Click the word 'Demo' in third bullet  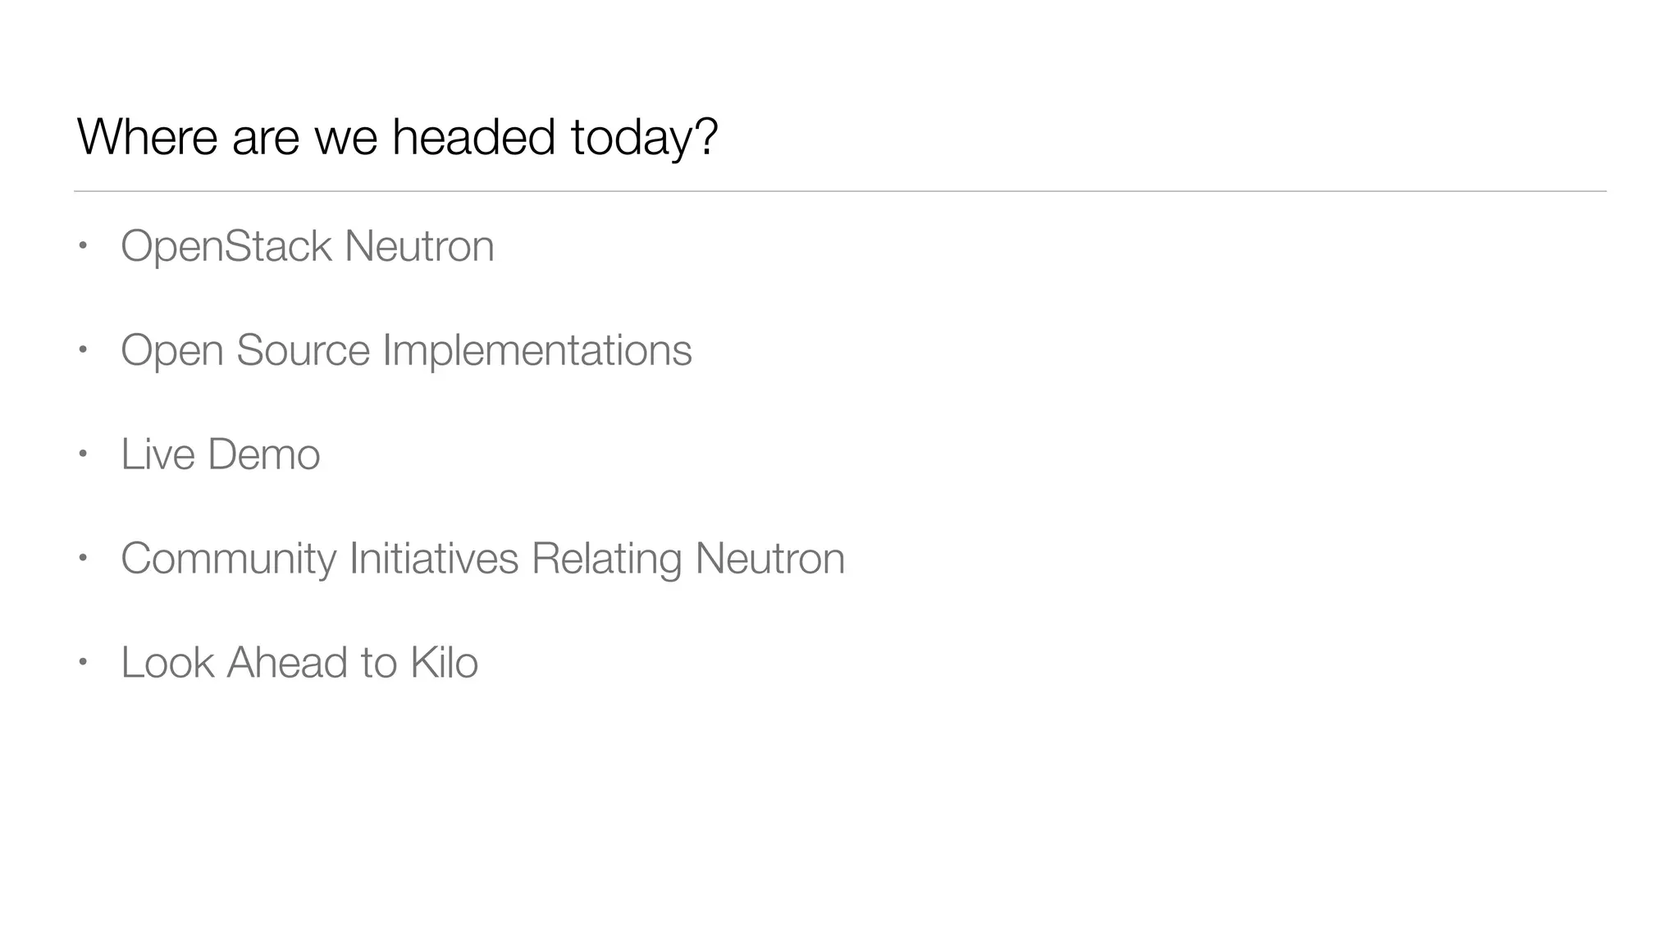[x=264, y=454]
